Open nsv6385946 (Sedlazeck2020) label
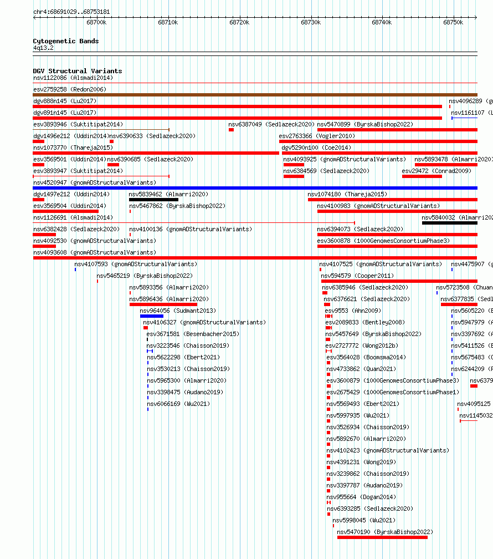Screen dimensions: 493x559 (x=365, y=287)
